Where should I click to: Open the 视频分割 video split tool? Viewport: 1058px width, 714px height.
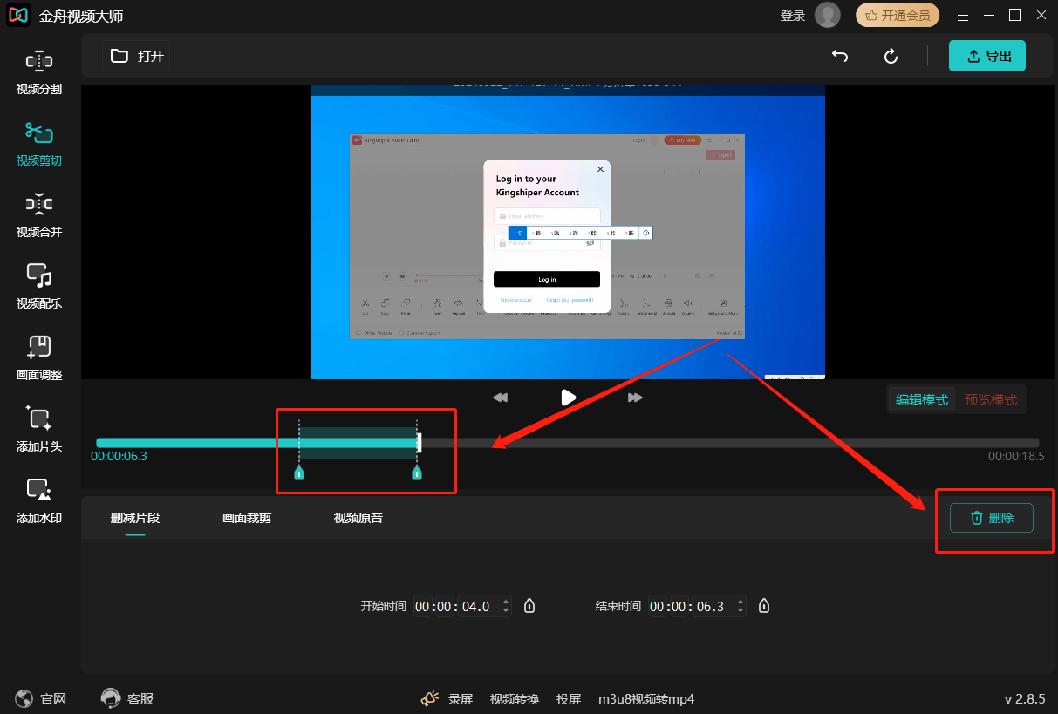39,72
